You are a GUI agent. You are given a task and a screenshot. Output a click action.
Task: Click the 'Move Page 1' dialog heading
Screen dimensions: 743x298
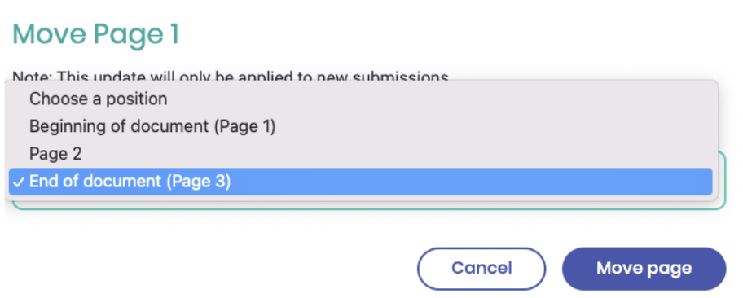[x=95, y=34]
